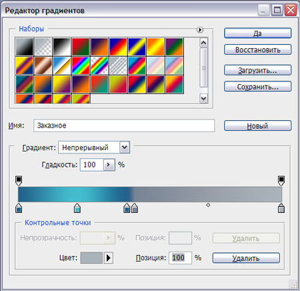Click the Восстановить button
Image resolution: width=300 pixels, height=291 pixels.
tap(257, 49)
